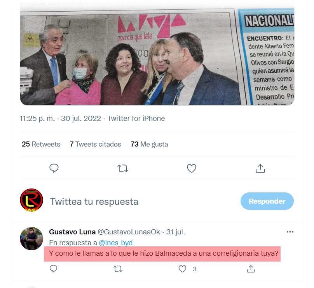
Task: Open the tweet timestamp 11:25 p. m.
Action: tap(37, 119)
